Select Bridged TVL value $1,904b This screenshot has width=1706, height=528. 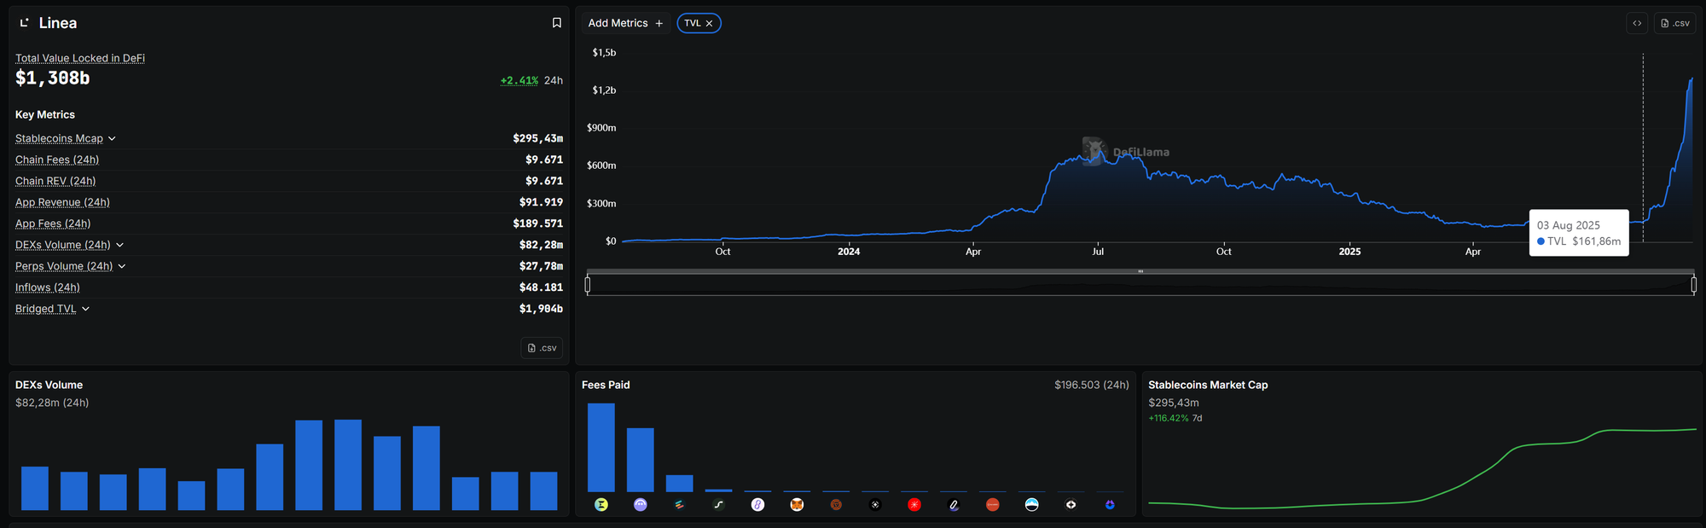pos(541,309)
